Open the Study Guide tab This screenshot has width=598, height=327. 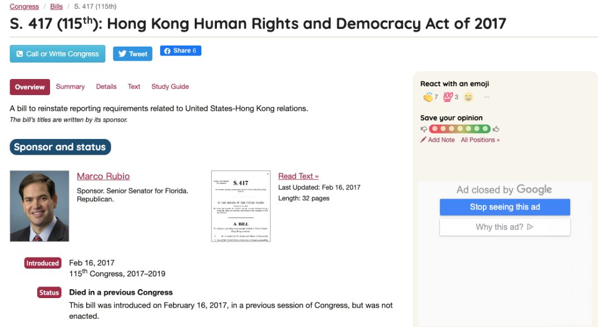170,87
